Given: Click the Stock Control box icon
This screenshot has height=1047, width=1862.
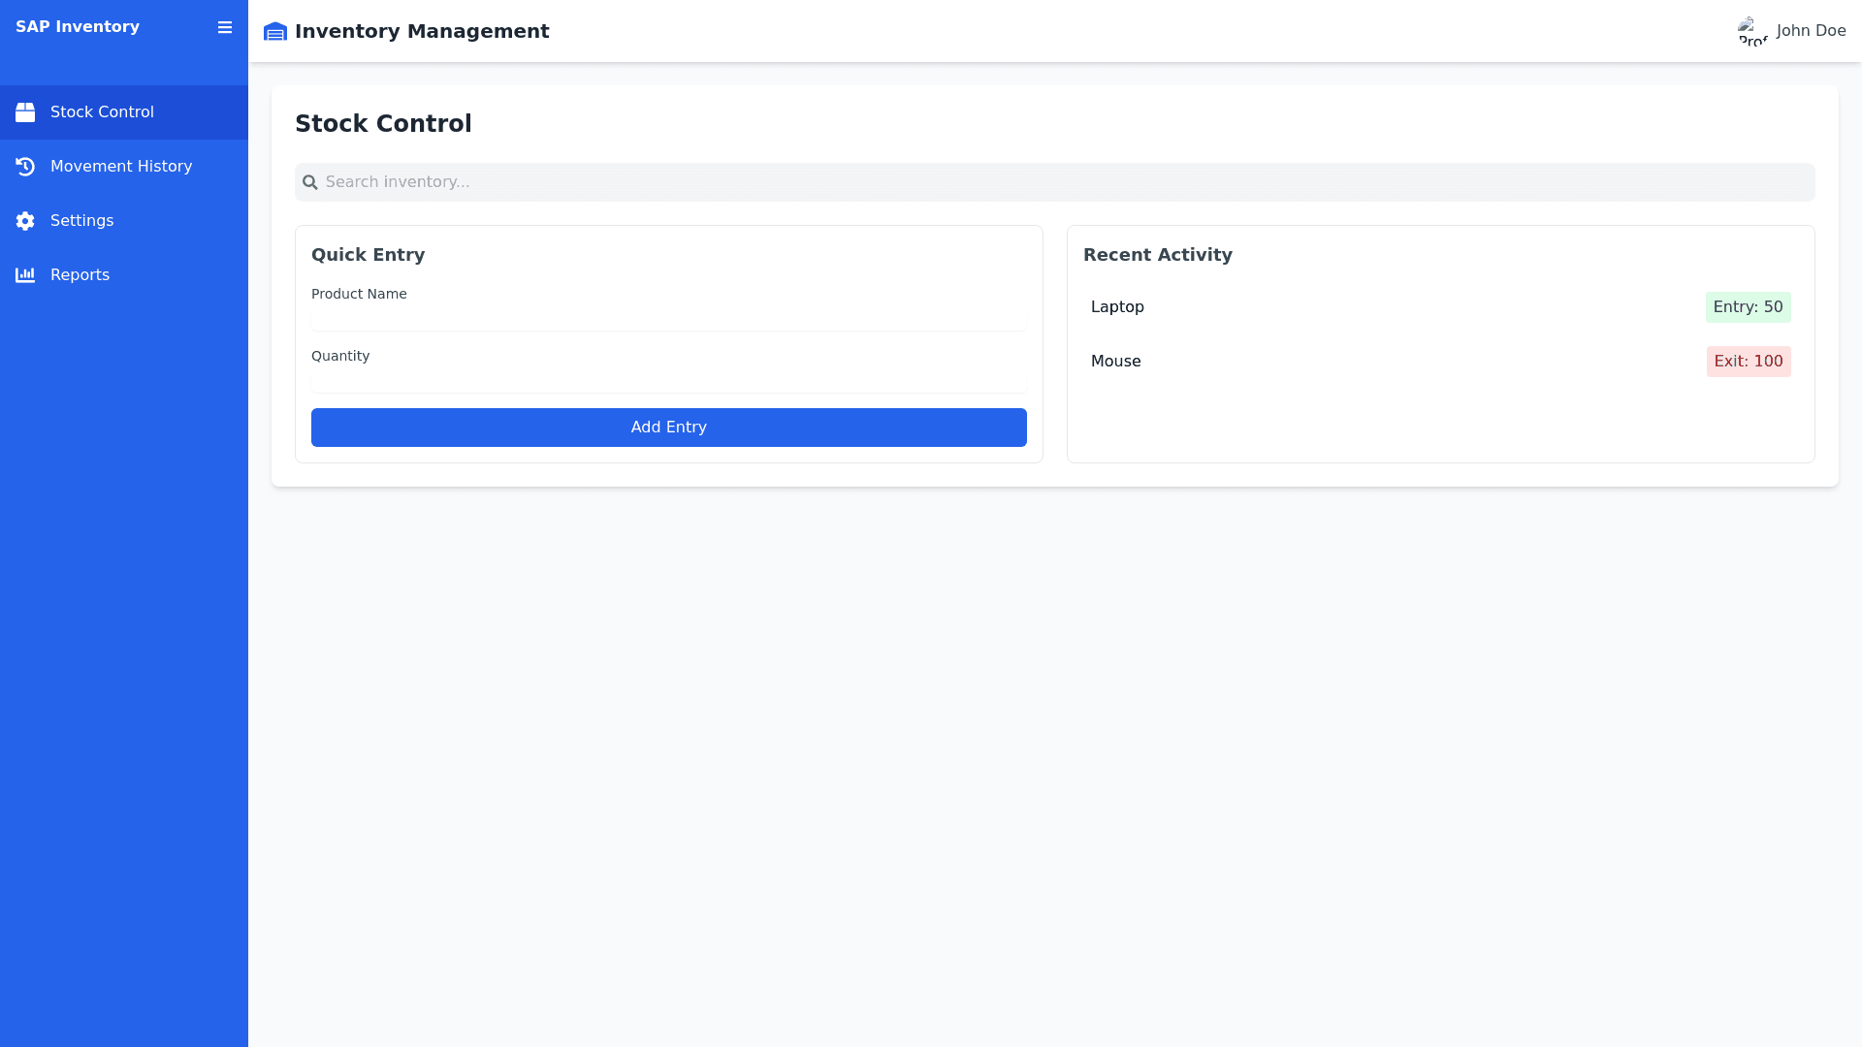Looking at the screenshot, I should [x=25, y=112].
